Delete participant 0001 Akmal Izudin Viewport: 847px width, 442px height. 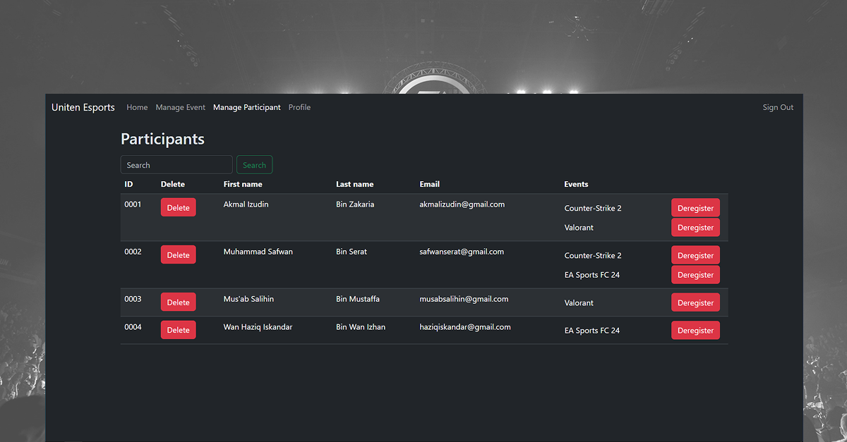[178, 208]
